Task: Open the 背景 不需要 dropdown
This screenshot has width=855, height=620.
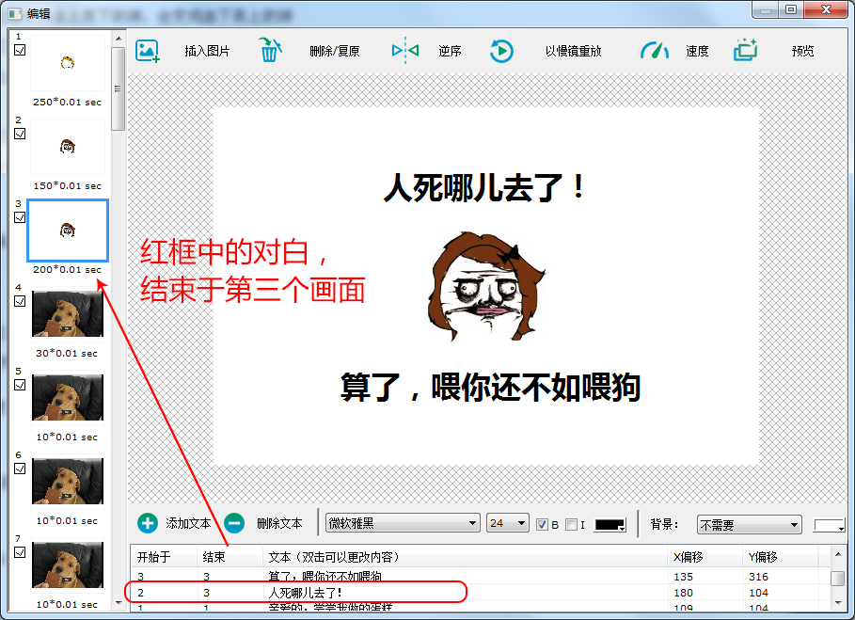Action: (750, 525)
